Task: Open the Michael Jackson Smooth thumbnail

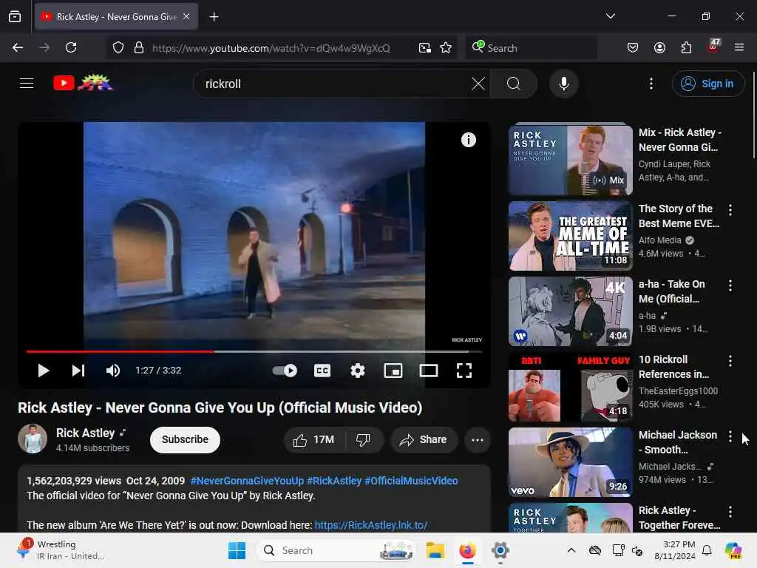Action: [570, 462]
